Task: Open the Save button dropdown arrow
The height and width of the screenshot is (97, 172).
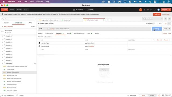Action: coord(169,29)
